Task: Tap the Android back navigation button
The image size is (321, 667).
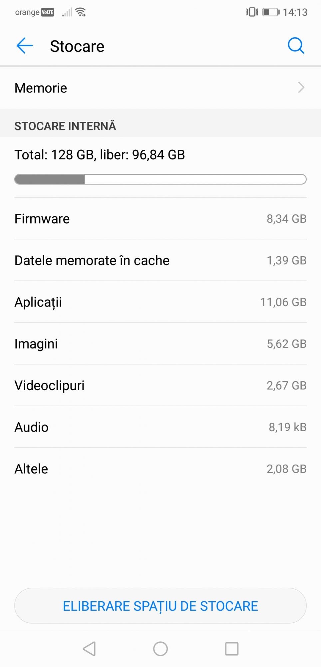Action: pyautogui.click(x=89, y=649)
